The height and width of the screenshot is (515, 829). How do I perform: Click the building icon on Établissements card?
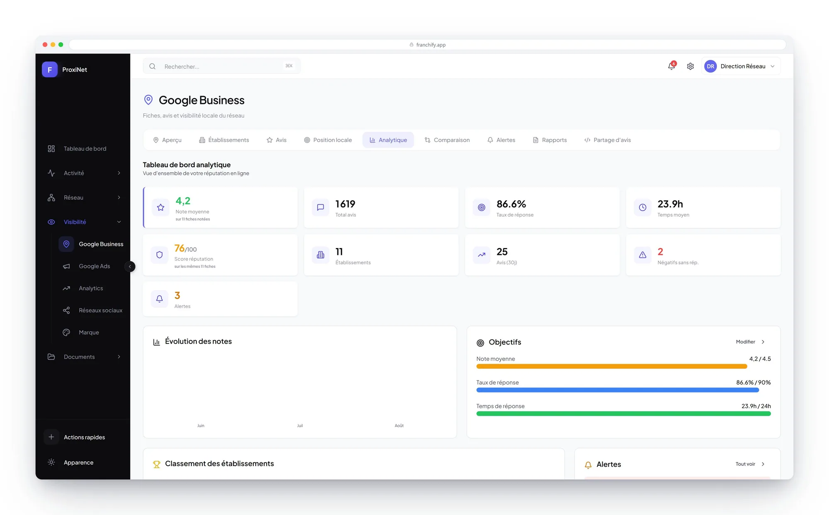[320, 255]
